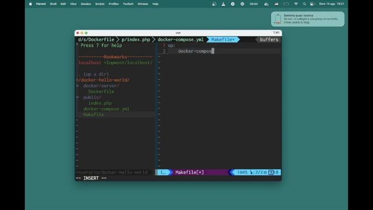This screenshot has width=373, height=210.
Task: Switch to p/index.php buffer tab
Action: coord(136,40)
